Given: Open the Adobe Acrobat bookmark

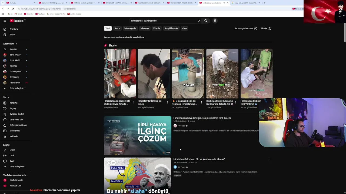Looking at the screenshot, I should [x=74, y=14].
